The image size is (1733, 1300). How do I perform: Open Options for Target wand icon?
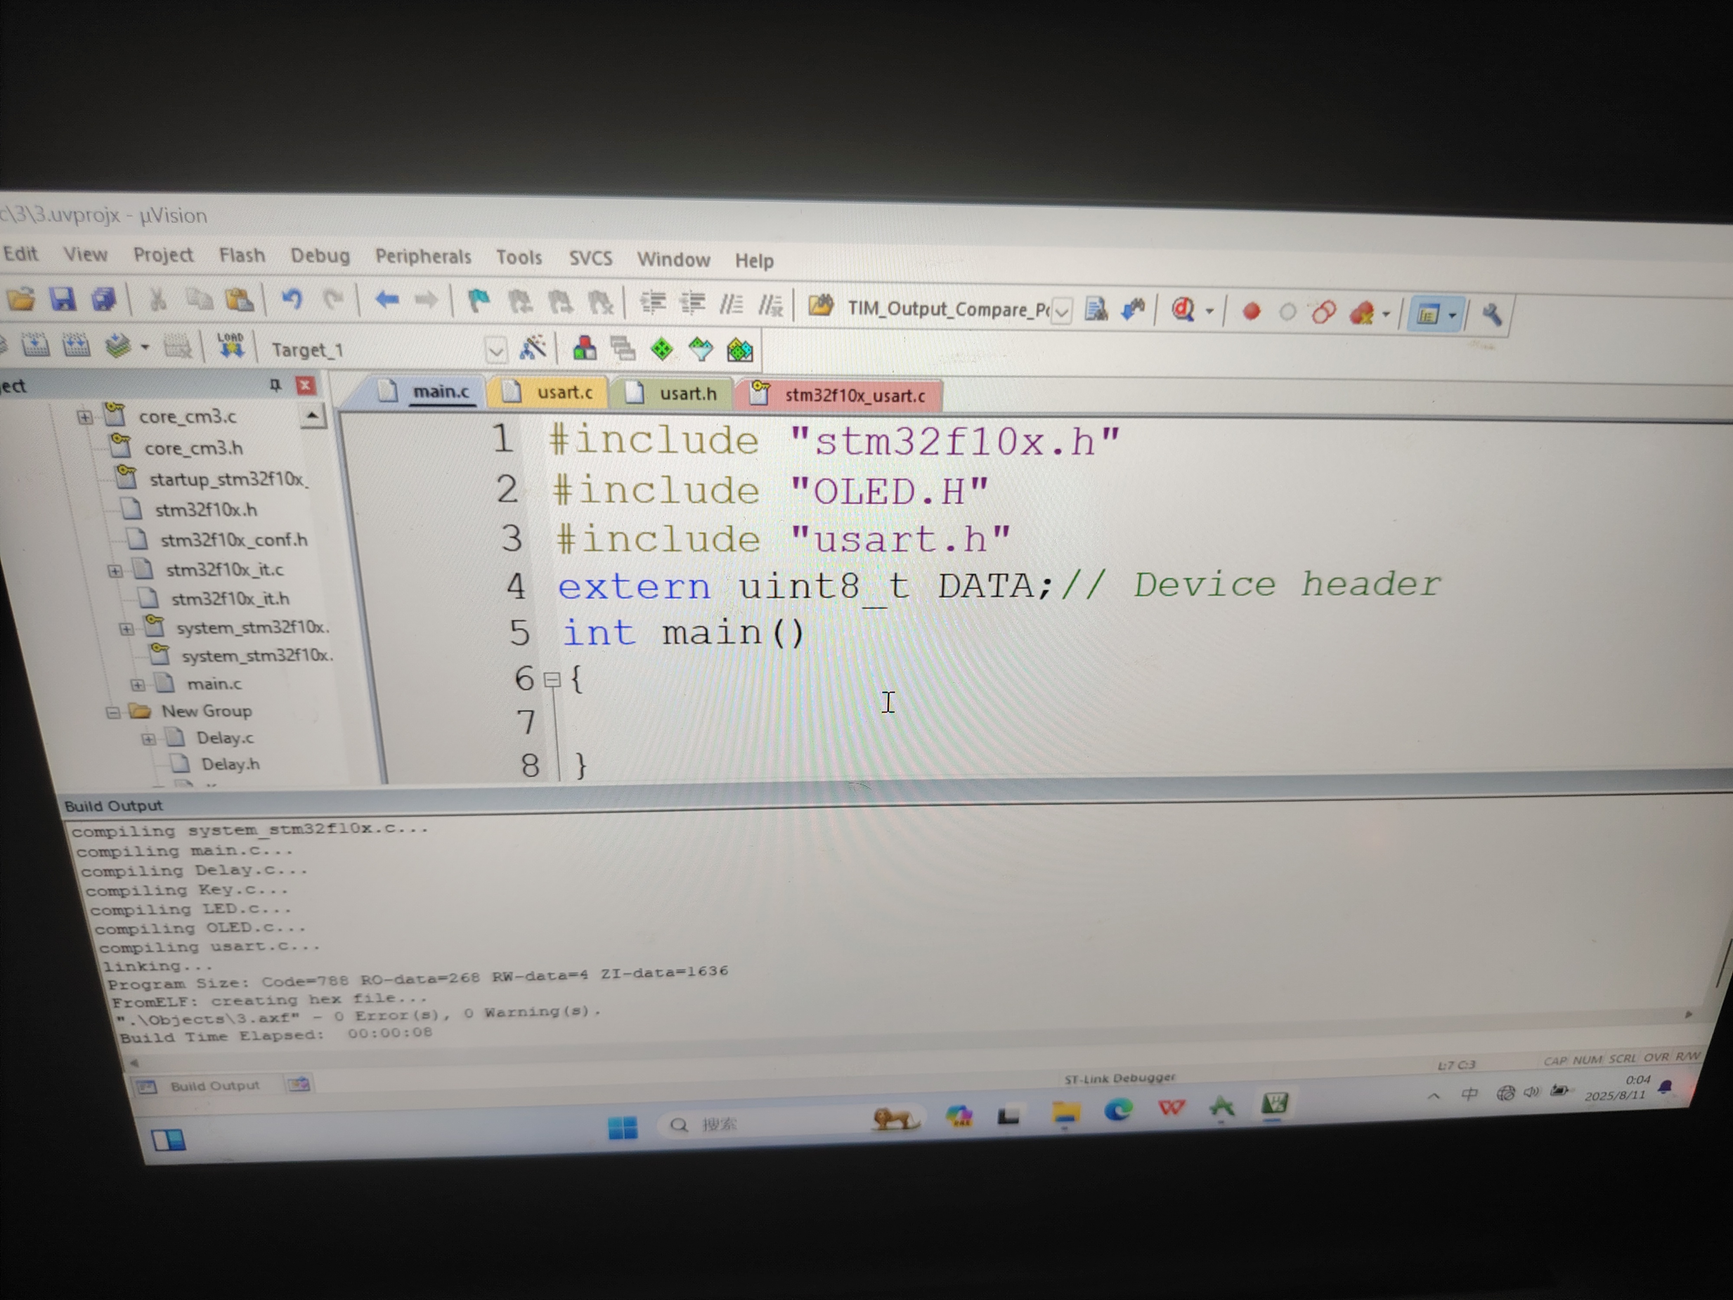tap(533, 348)
